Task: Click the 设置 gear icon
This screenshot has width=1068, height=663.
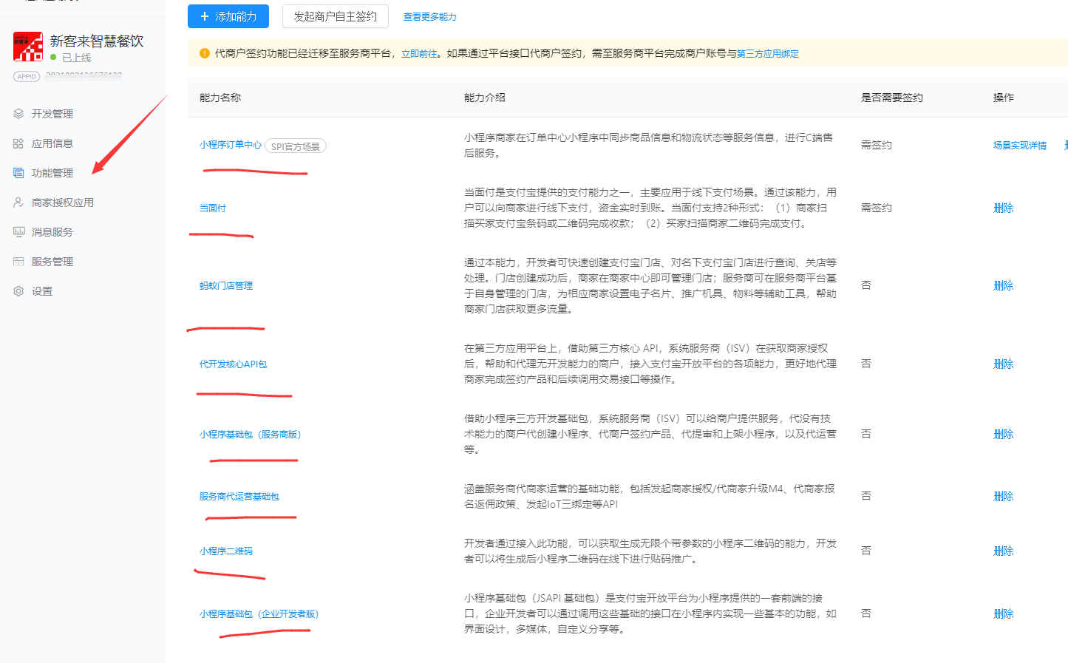Action: (18, 291)
